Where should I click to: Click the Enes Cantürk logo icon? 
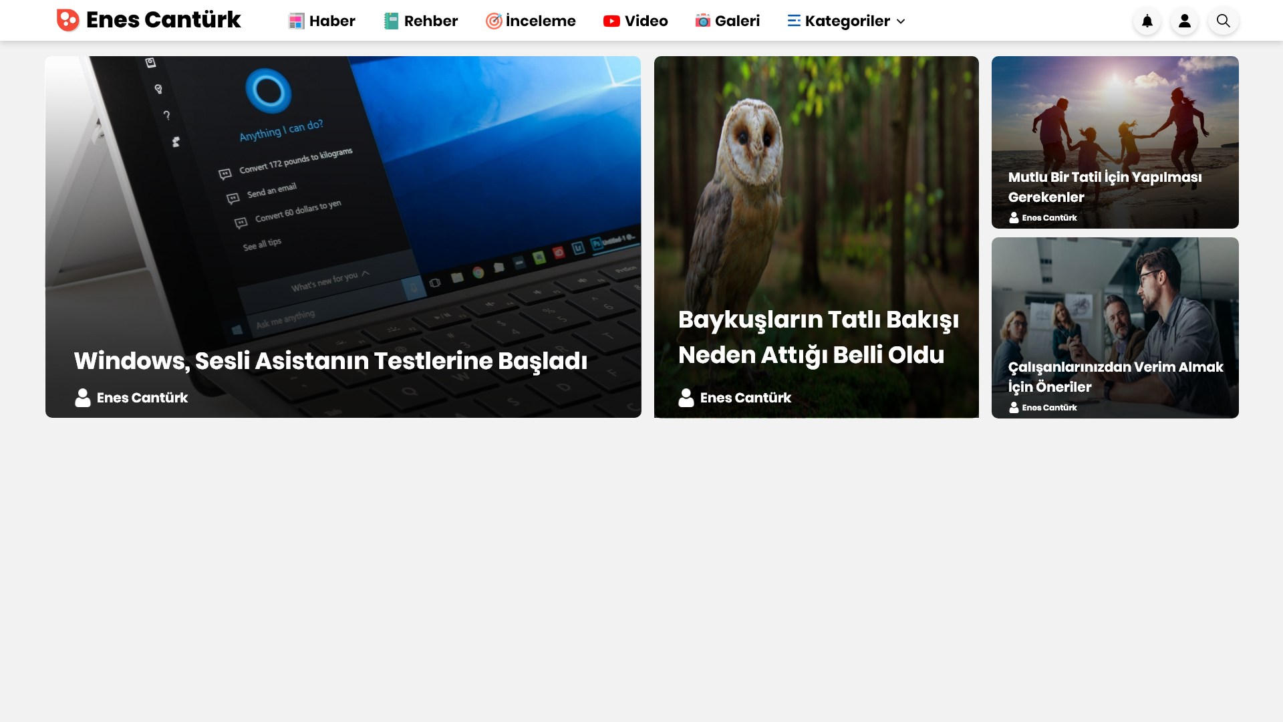(68, 20)
